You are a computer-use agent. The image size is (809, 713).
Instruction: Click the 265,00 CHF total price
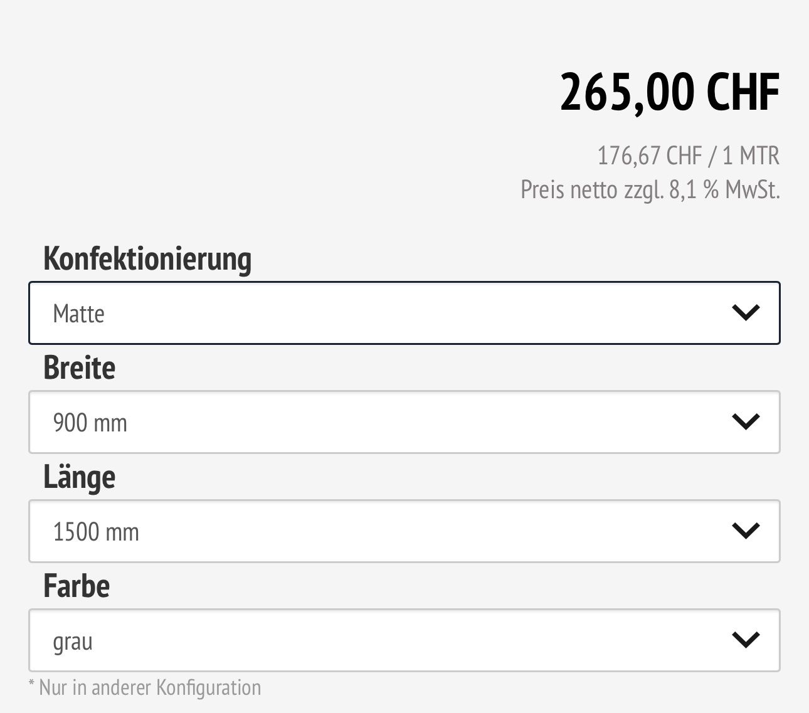(670, 93)
